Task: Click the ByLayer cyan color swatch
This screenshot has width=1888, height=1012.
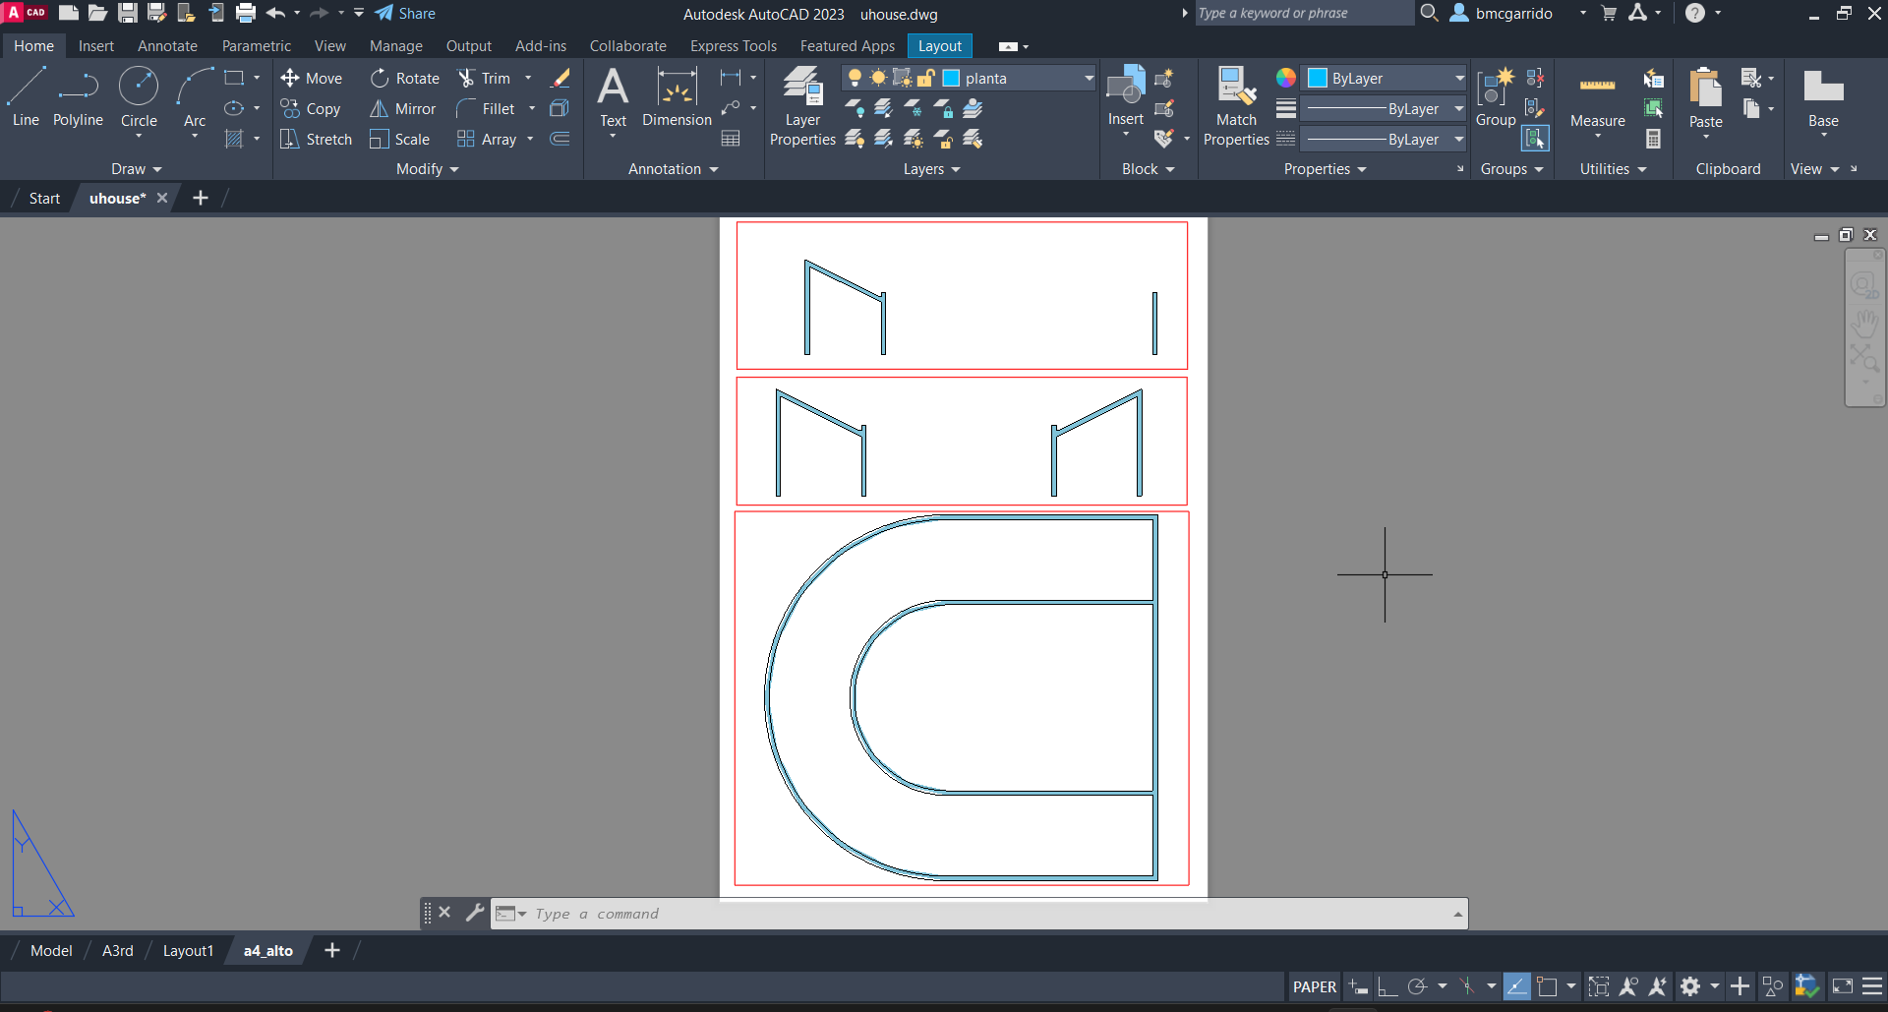Action: point(1318,79)
